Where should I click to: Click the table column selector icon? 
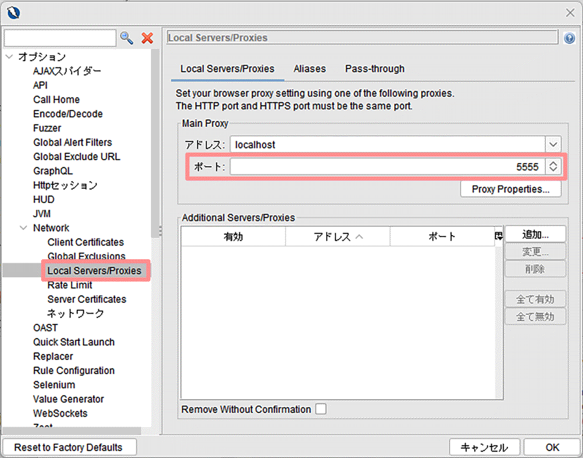tap(499, 236)
